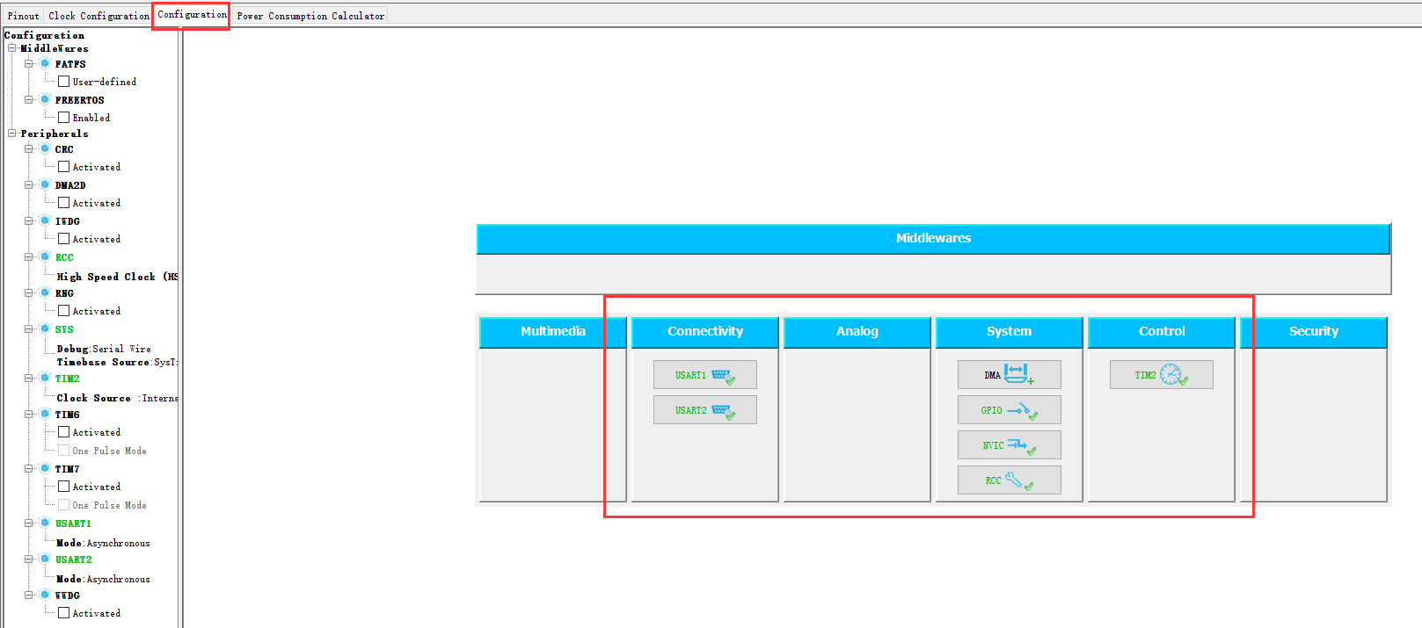Enable the FREERTOS Enabled checkbox
The height and width of the screenshot is (628, 1422).
[63, 118]
